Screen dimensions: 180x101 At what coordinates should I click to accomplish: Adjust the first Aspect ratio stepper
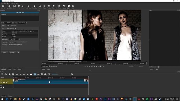pos(13,39)
